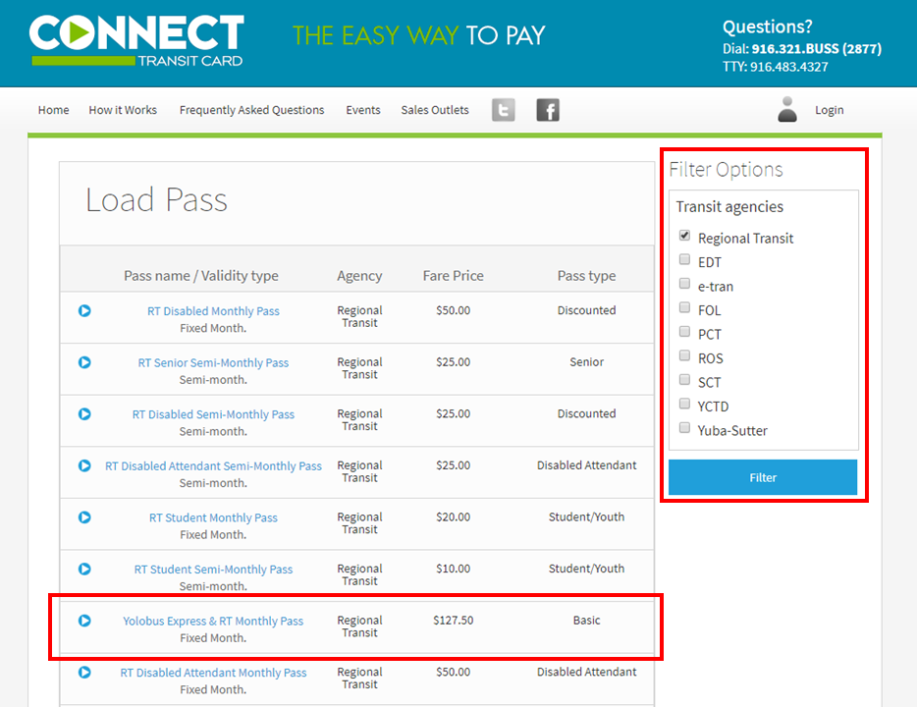Click arrow icon beside RT Disabled Monthly Pass
The width and height of the screenshot is (917, 707).
click(x=84, y=310)
